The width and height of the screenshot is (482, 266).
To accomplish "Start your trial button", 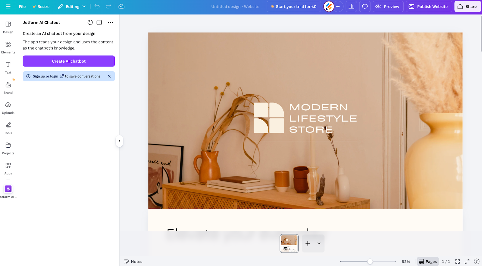I will [294, 6].
